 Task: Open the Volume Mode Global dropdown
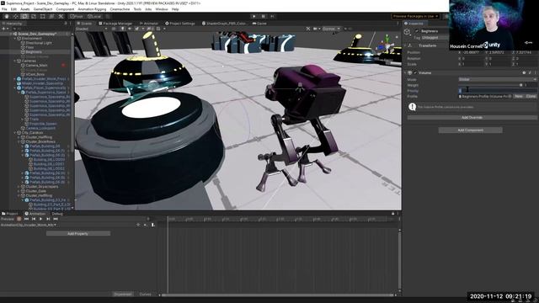click(x=498, y=79)
